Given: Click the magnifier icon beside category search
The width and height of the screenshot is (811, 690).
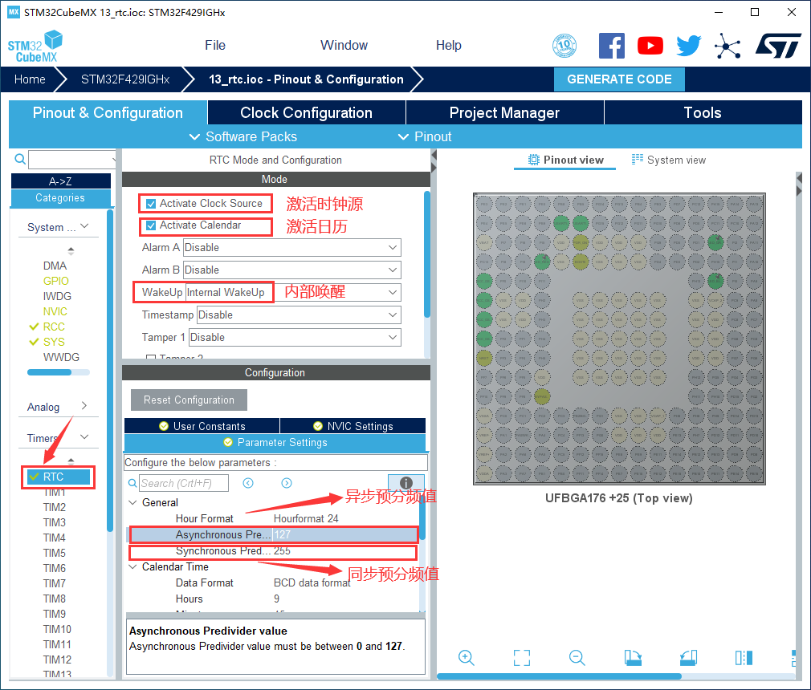Looking at the screenshot, I should point(19,159).
